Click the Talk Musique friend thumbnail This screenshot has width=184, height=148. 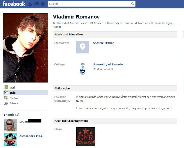pyautogui.click(x=11, y=139)
